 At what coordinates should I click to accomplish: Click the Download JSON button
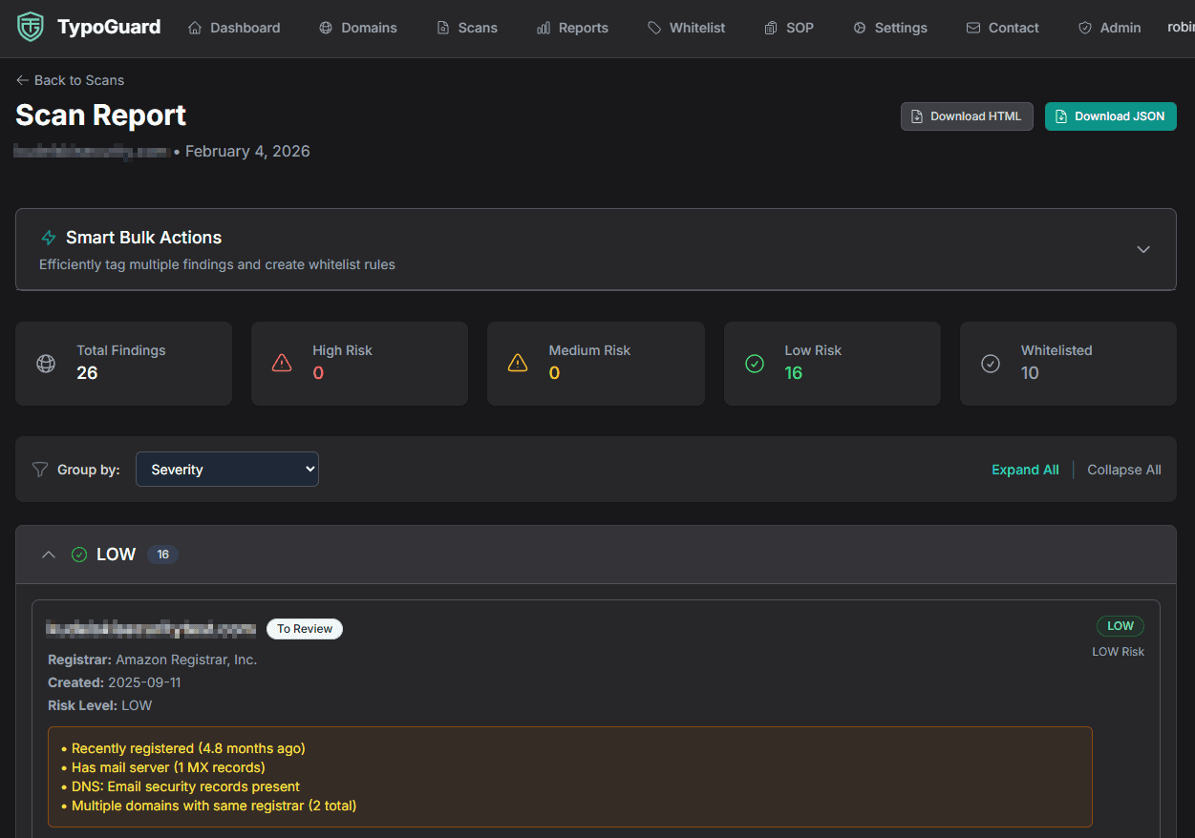click(x=1110, y=116)
